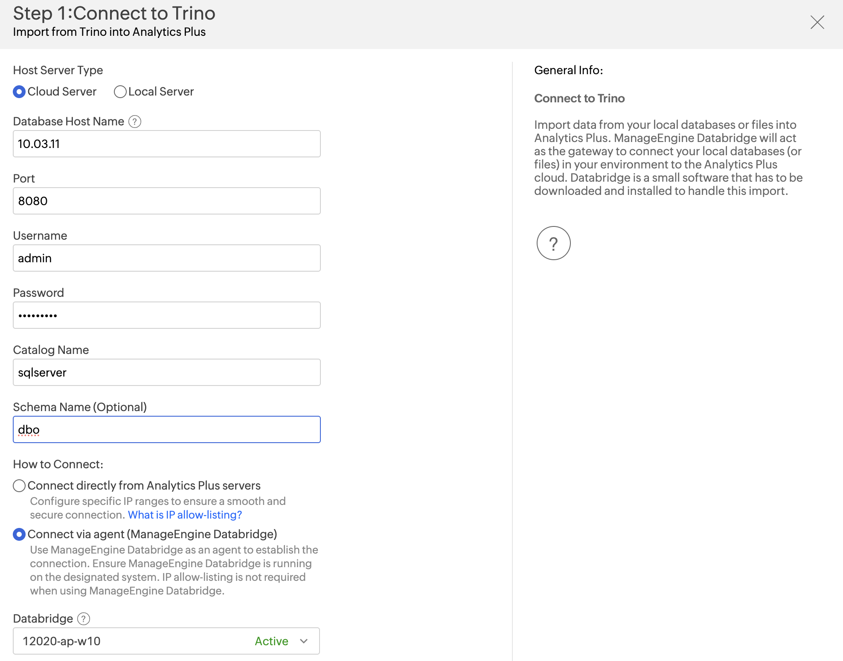843x661 pixels.
Task: Edit the Port field showing 8080
Action: point(167,201)
